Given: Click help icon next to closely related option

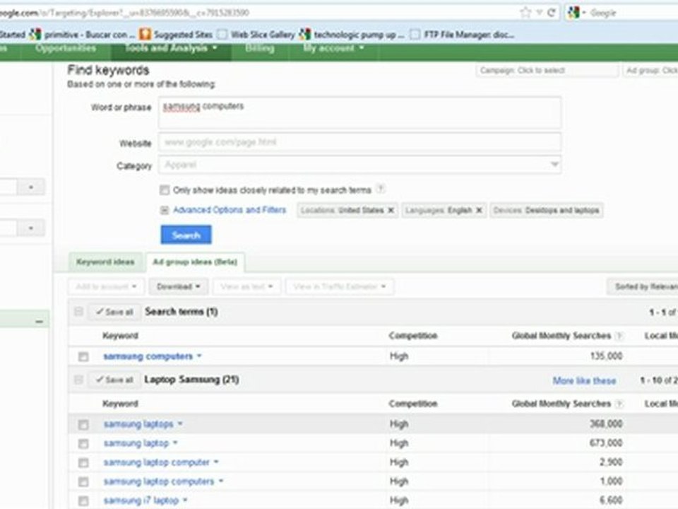Looking at the screenshot, I should [380, 189].
